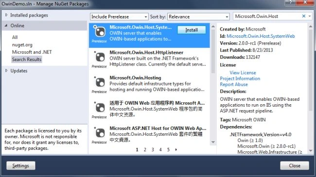316x177 pixels.
Task: Go to results page 2
Action: pos(145,150)
